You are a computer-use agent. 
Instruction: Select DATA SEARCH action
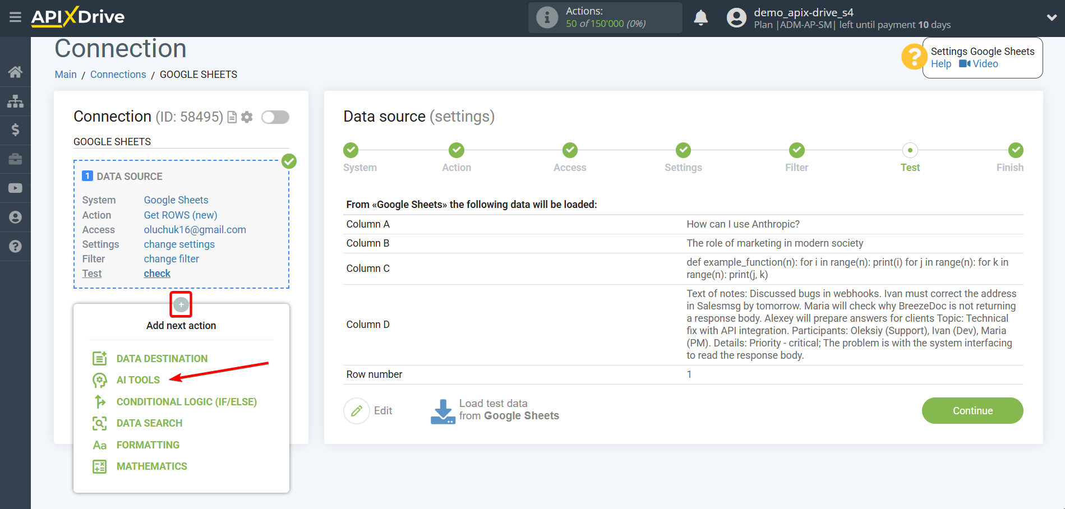click(149, 423)
